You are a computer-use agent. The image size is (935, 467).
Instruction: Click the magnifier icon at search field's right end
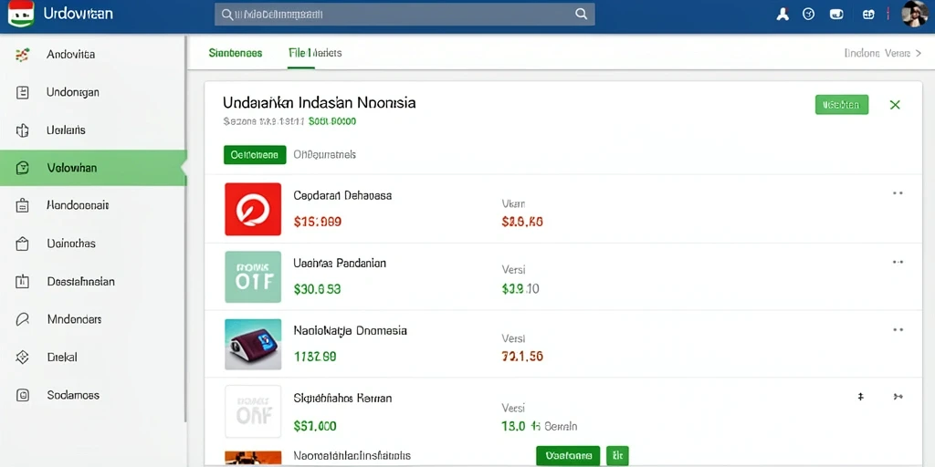pos(581,15)
